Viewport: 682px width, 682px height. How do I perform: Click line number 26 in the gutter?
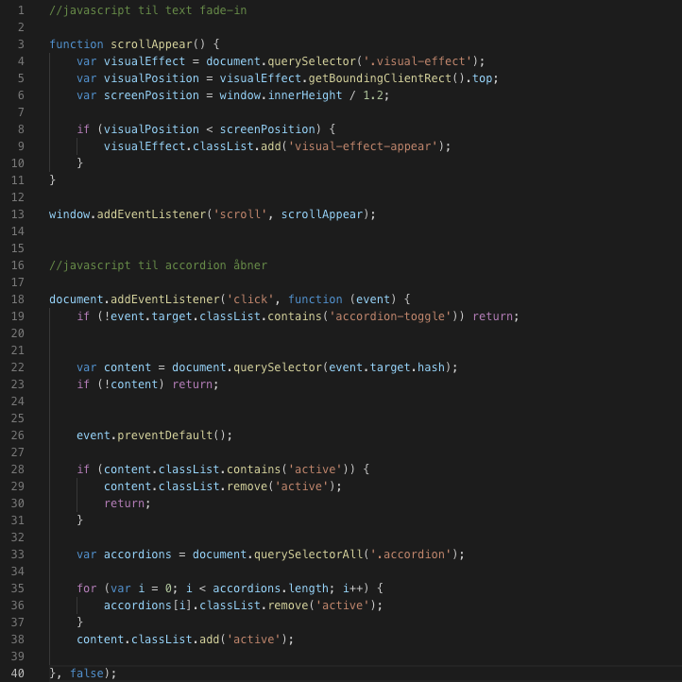coord(18,435)
